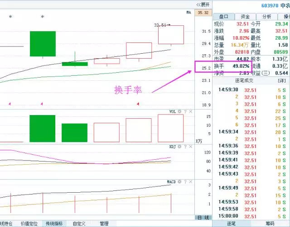This screenshot has width=290, height=227.
Task: Click the <<展开 expand button
Action: tap(203, 5)
